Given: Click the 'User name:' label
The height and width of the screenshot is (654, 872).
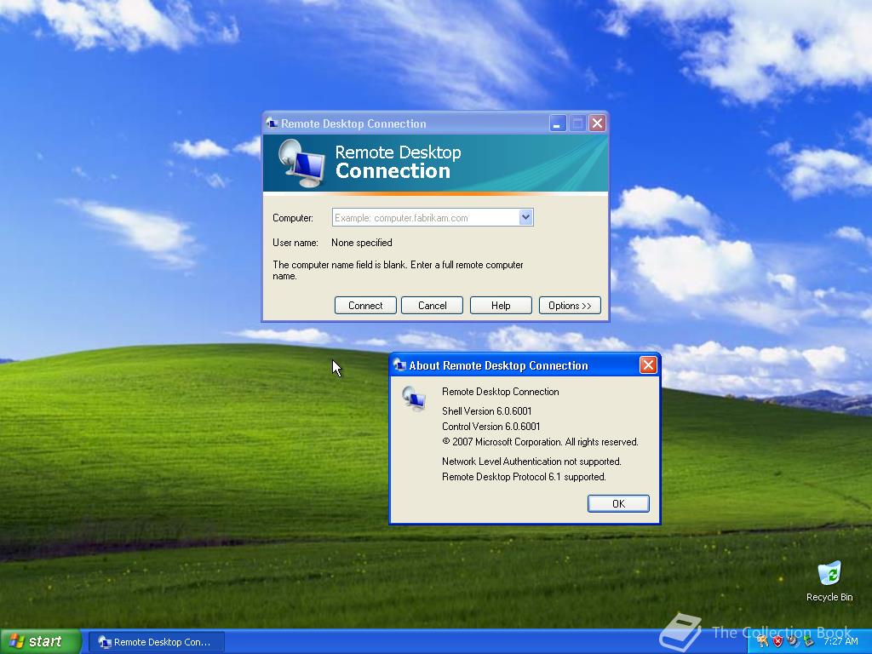Looking at the screenshot, I should 295,243.
